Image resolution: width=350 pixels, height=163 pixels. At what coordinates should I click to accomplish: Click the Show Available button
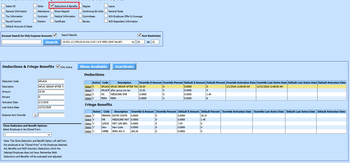[94, 66]
